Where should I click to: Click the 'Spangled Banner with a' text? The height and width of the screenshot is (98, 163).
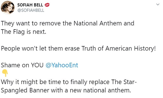(x=34, y=90)
